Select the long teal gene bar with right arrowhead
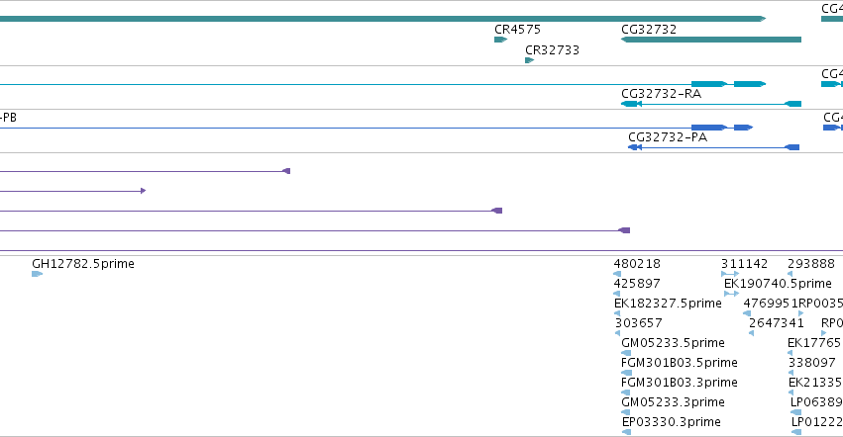This screenshot has width=843, height=437. [382, 19]
